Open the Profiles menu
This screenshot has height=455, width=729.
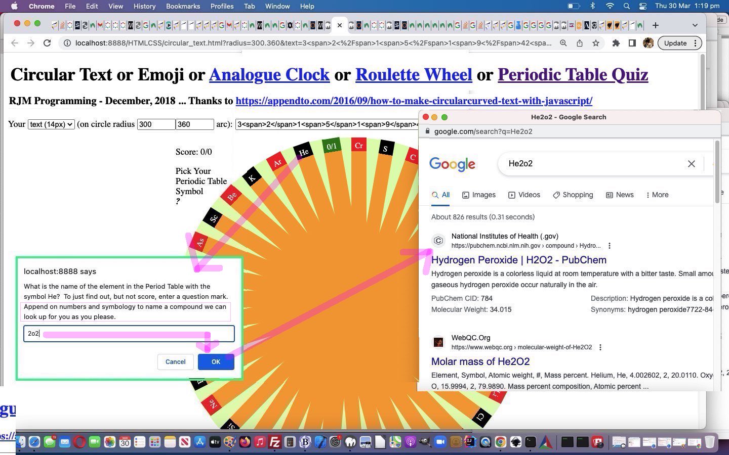[222, 6]
